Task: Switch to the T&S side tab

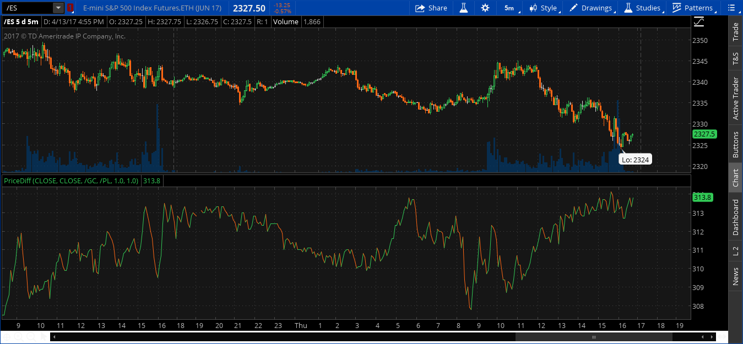Action: coord(735,59)
